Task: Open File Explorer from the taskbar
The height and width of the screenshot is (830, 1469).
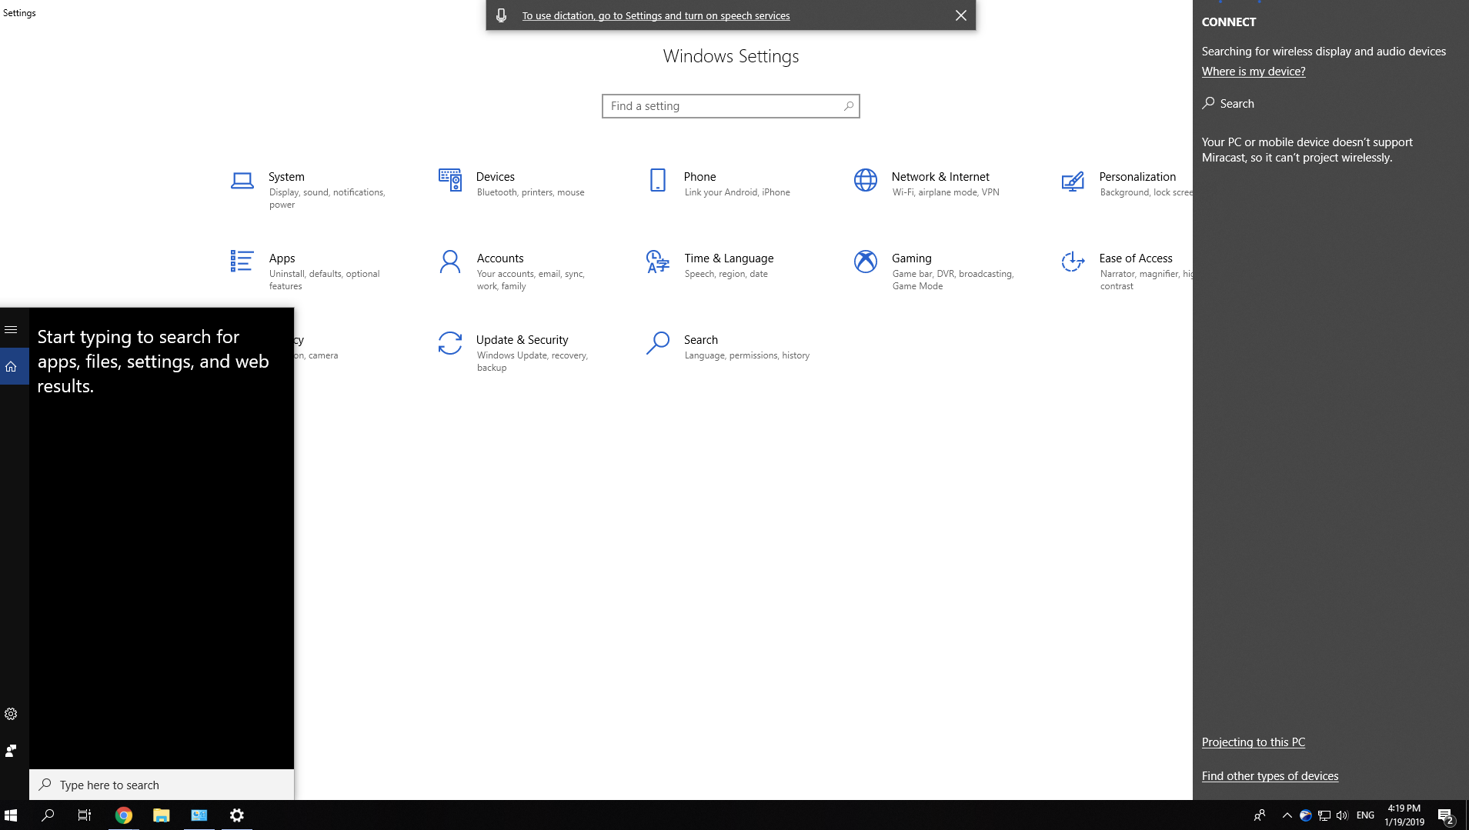Action: (x=161, y=815)
